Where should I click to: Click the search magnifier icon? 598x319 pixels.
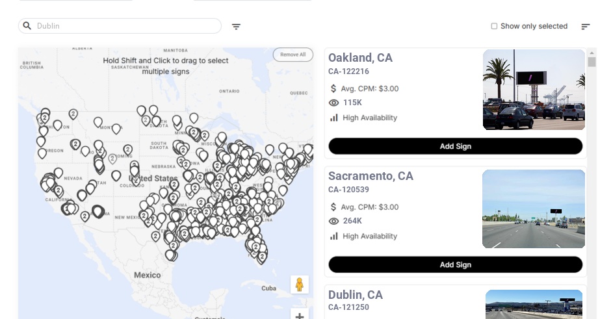tap(27, 26)
